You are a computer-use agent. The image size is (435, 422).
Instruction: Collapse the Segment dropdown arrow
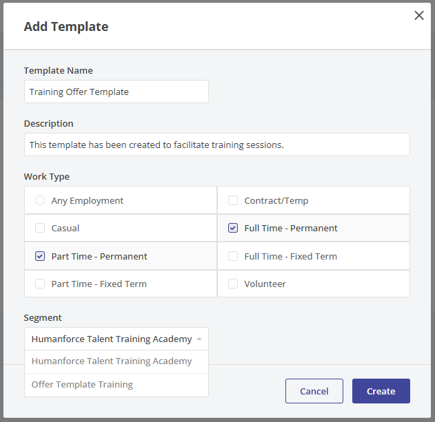199,339
